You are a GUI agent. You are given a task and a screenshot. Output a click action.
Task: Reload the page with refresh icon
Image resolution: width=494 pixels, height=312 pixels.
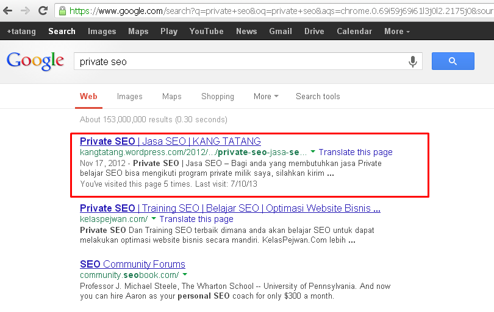coord(43,11)
